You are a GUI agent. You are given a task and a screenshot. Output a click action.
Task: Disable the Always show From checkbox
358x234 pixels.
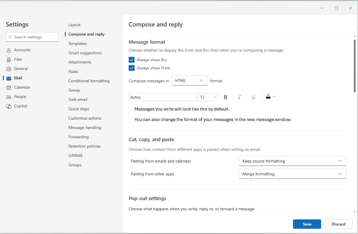[x=131, y=68]
